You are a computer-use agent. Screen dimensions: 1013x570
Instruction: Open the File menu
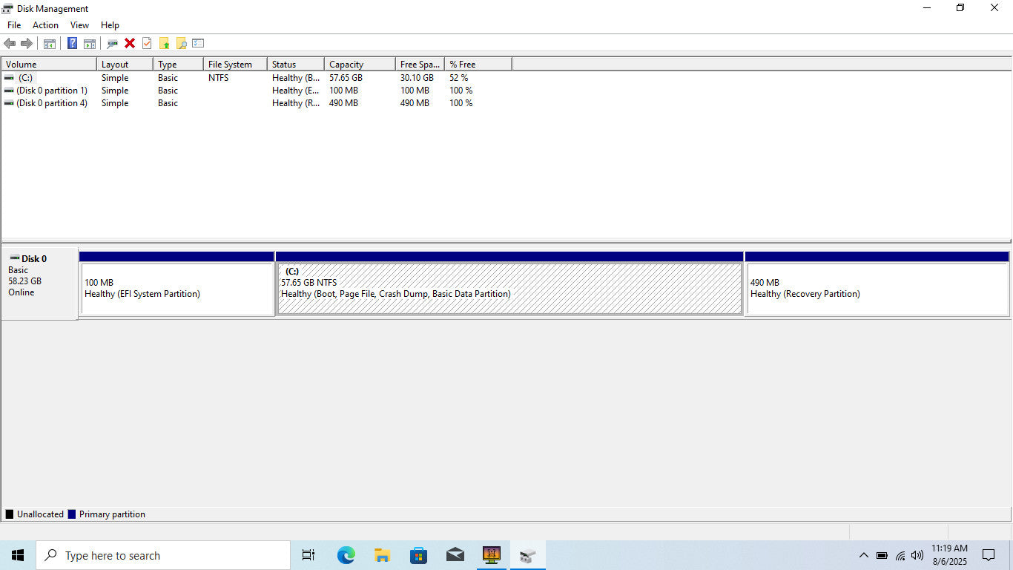click(x=14, y=25)
